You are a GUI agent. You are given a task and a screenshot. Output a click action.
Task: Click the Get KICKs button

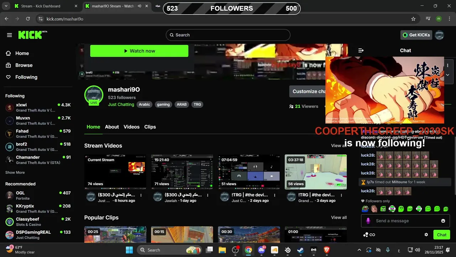[416, 35]
